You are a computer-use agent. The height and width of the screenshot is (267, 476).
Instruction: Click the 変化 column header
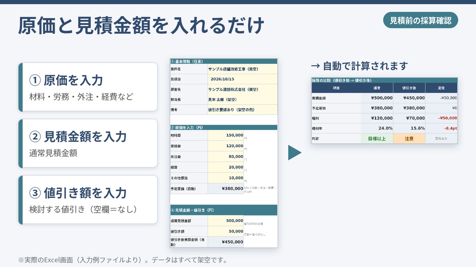point(441,88)
